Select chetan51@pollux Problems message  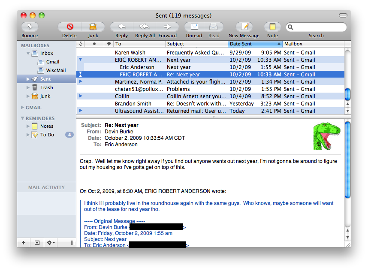tap(211, 89)
